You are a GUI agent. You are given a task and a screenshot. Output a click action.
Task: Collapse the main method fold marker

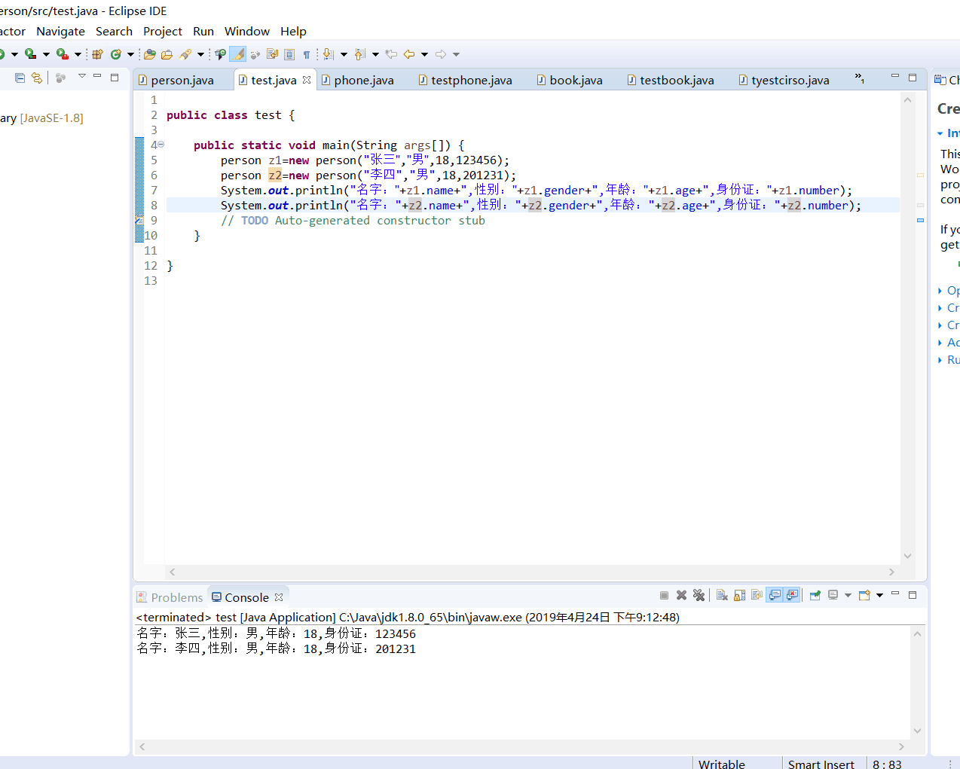[x=161, y=145]
